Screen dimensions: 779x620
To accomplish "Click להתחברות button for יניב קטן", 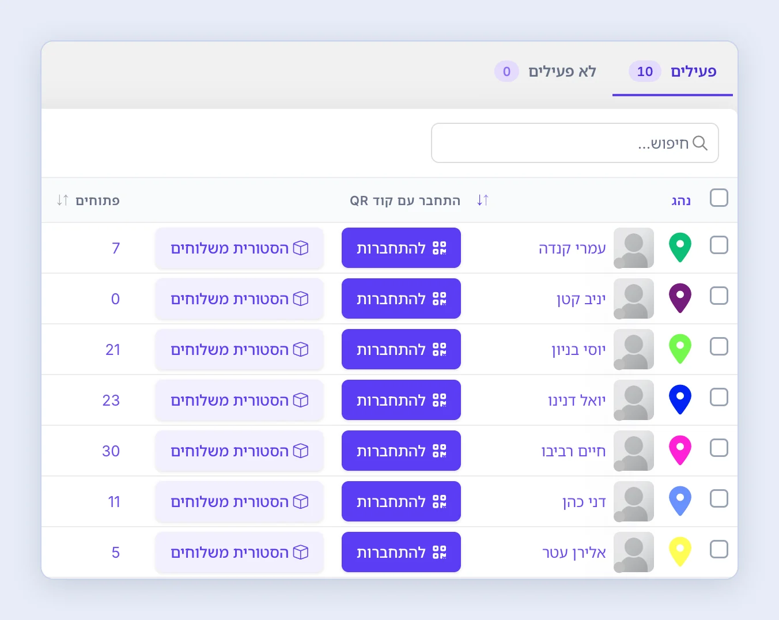I will pyautogui.click(x=401, y=298).
